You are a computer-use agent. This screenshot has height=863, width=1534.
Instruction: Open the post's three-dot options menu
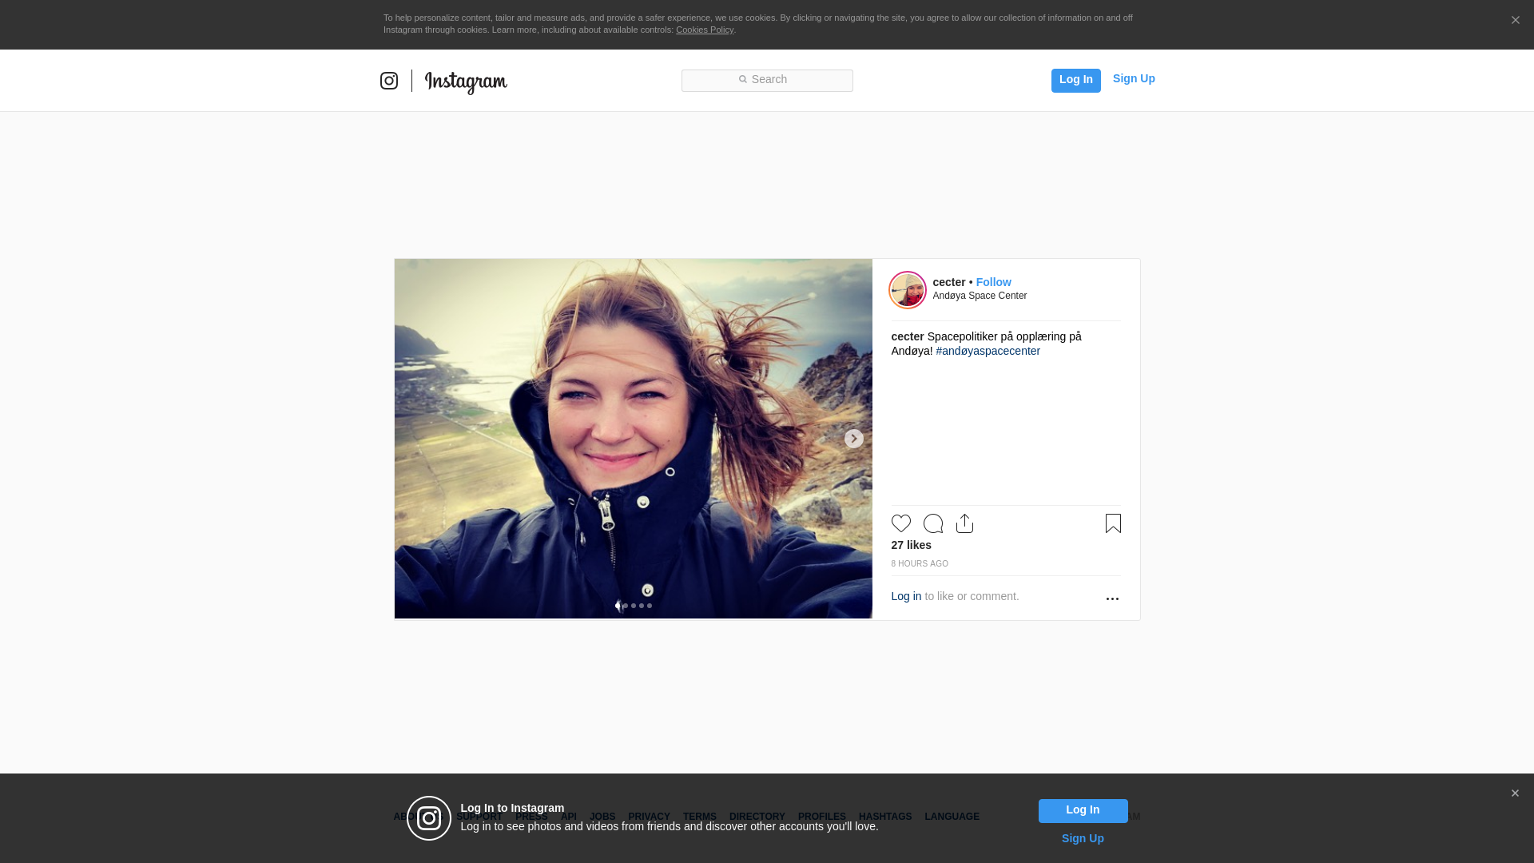point(1112,599)
